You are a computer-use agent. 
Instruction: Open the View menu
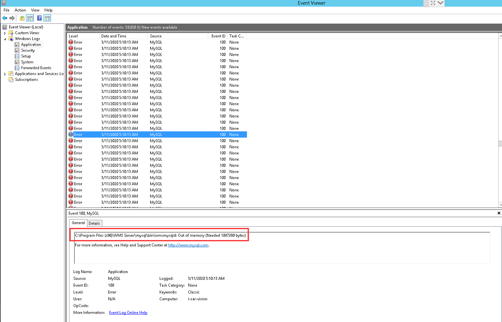click(35, 10)
